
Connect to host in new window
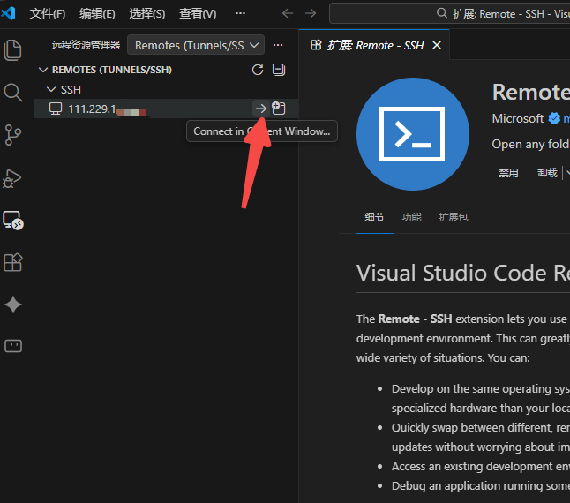pyautogui.click(x=279, y=109)
